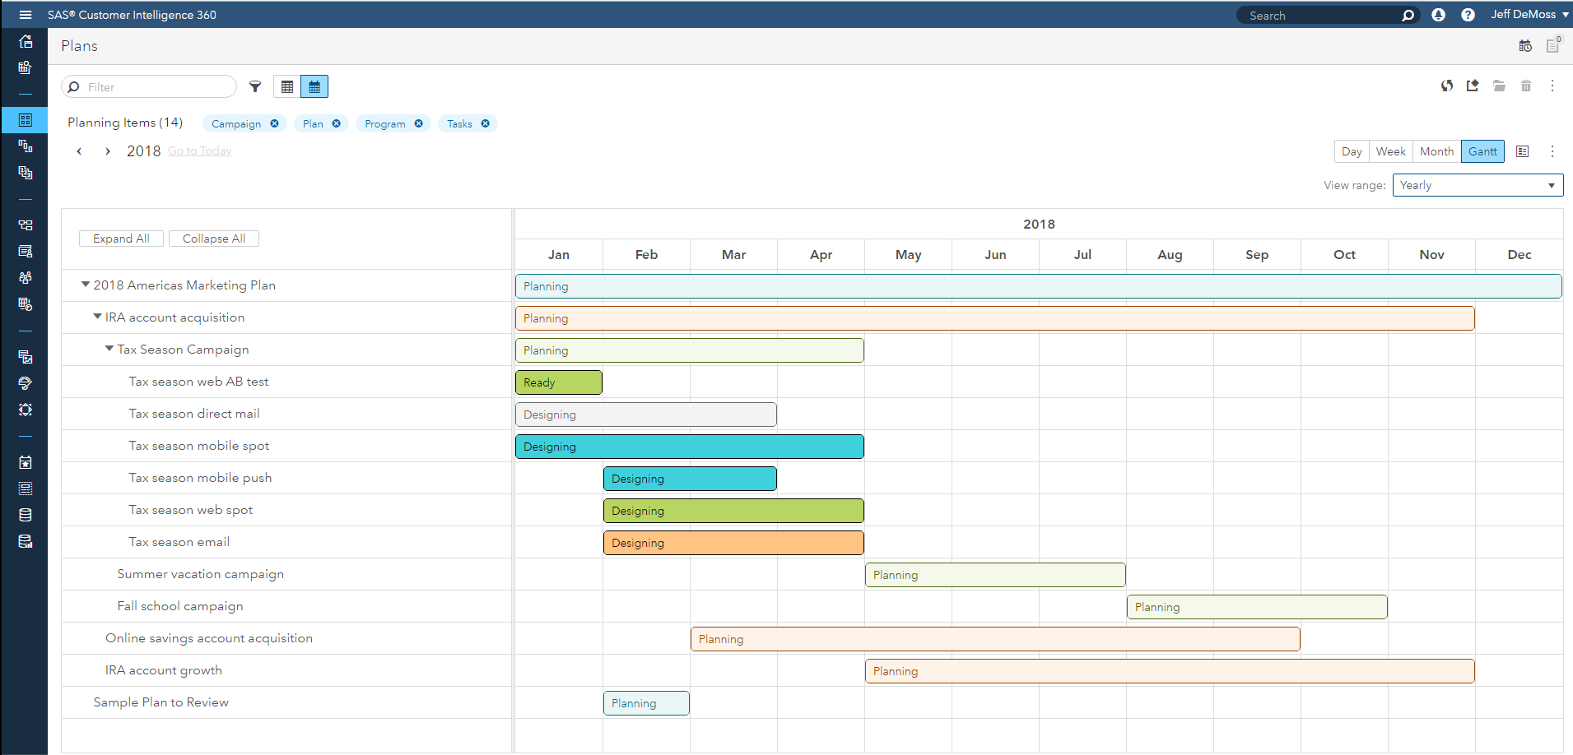Remove the Campaign filter chip
The width and height of the screenshot is (1573, 755).
[x=274, y=123]
